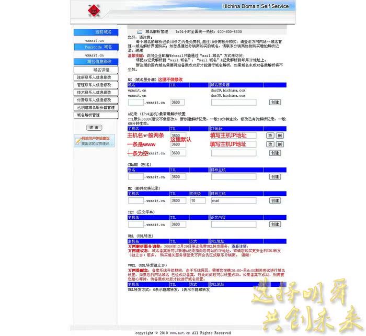Screen dimensions: 366x336
Task: Open 注册联系人信息修改 menu item
Action: click(96, 77)
